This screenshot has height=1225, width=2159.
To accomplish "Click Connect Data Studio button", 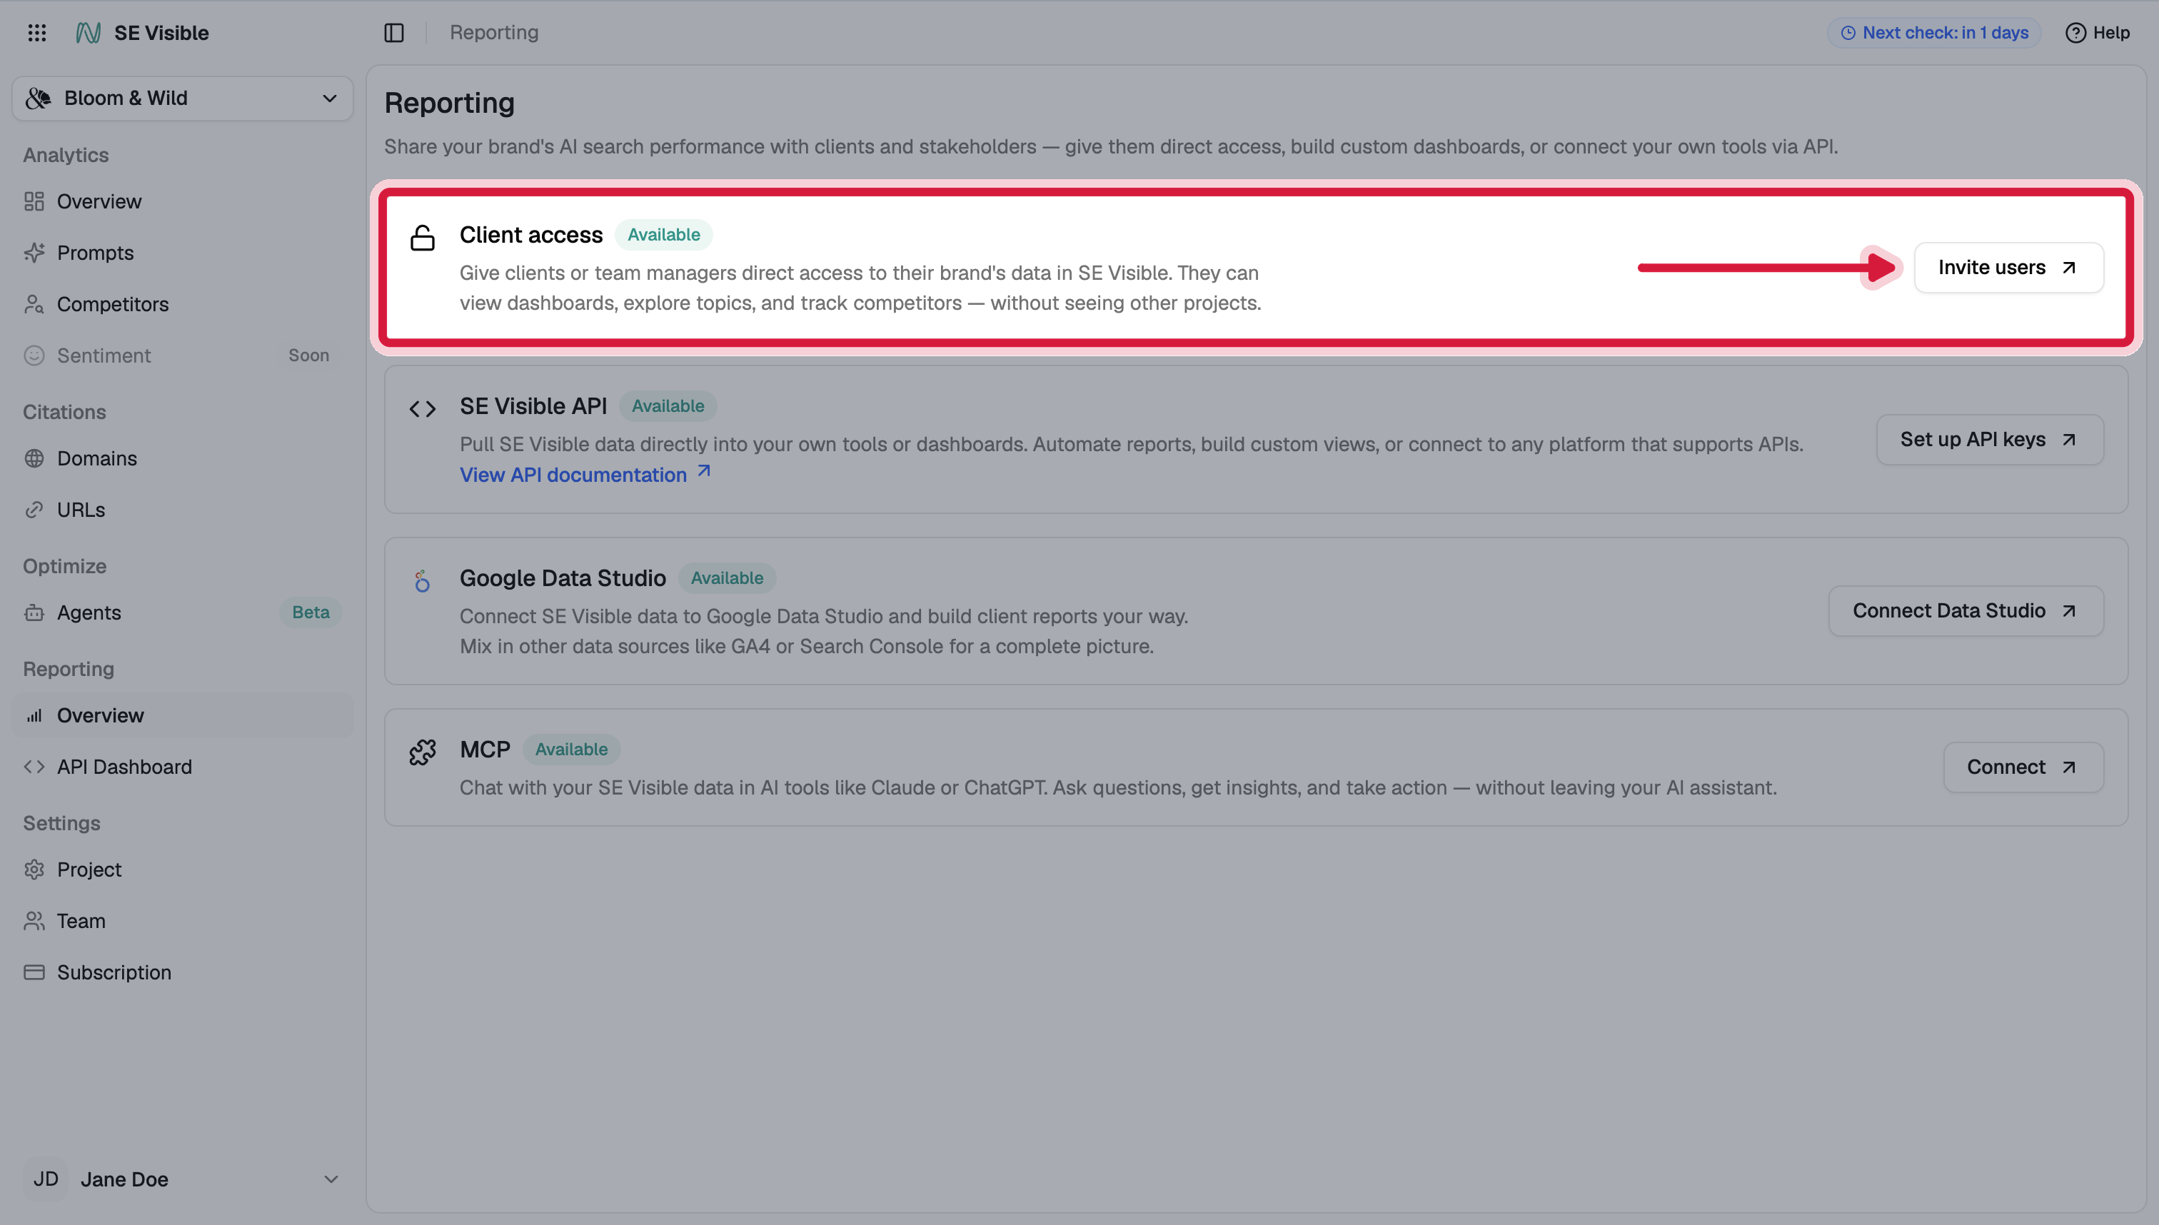I will tap(1966, 611).
